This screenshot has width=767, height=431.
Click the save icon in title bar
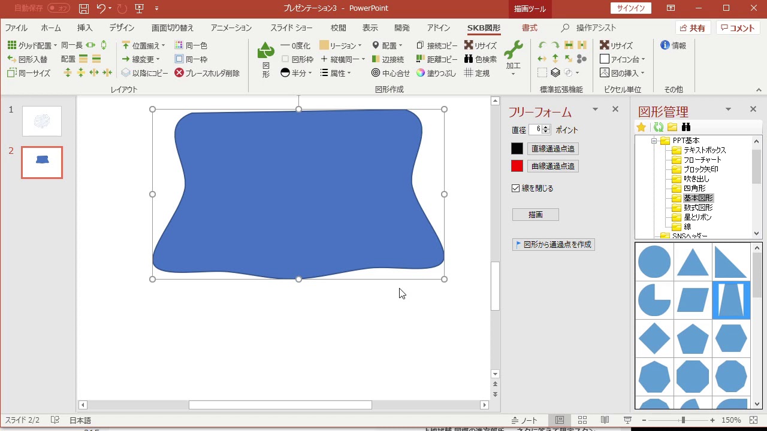point(84,8)
